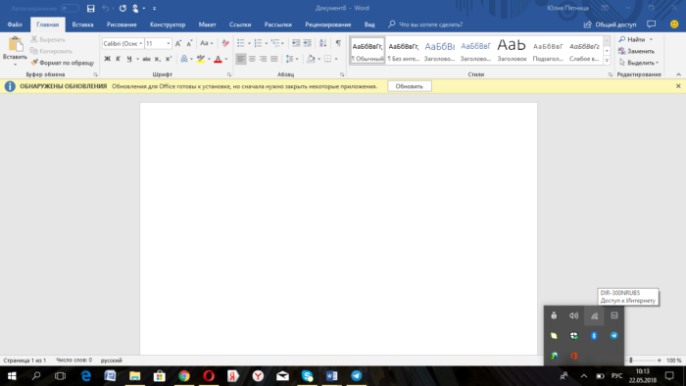Open Выделить dropdown
Image resolution: width=686 pixels, height=386 pixels.
(639, 63)
